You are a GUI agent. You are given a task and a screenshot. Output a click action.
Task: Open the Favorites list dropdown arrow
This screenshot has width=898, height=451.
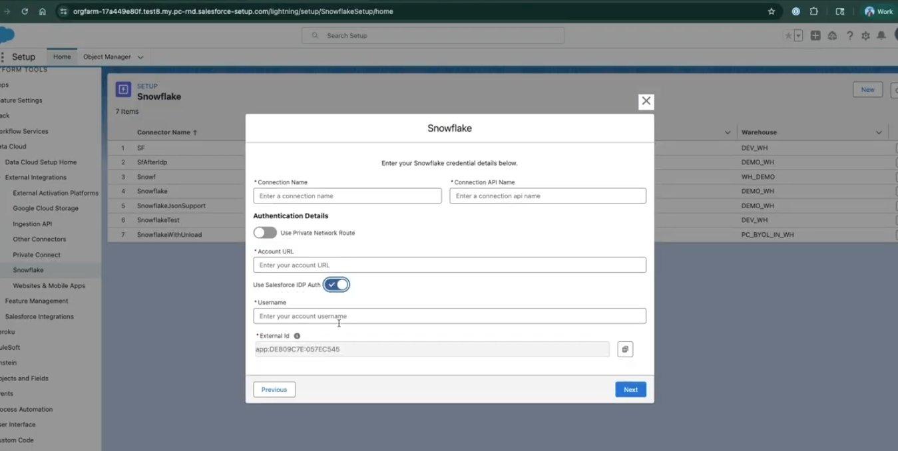pos(798,35)
